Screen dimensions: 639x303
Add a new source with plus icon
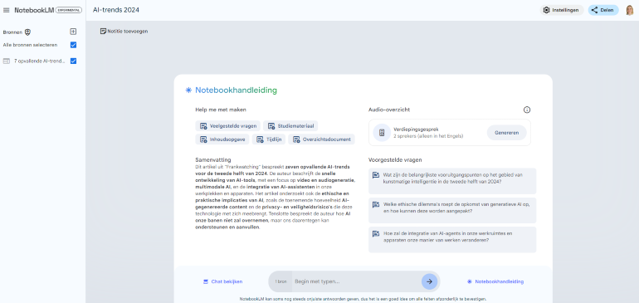[x=73, y=32]
